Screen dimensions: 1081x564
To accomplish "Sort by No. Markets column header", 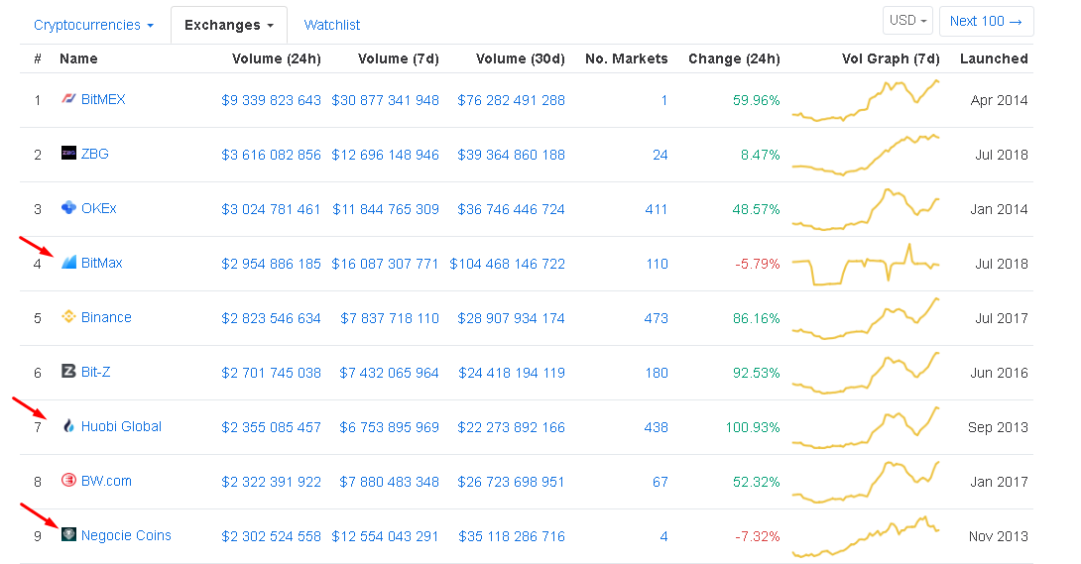I will 627,58.
